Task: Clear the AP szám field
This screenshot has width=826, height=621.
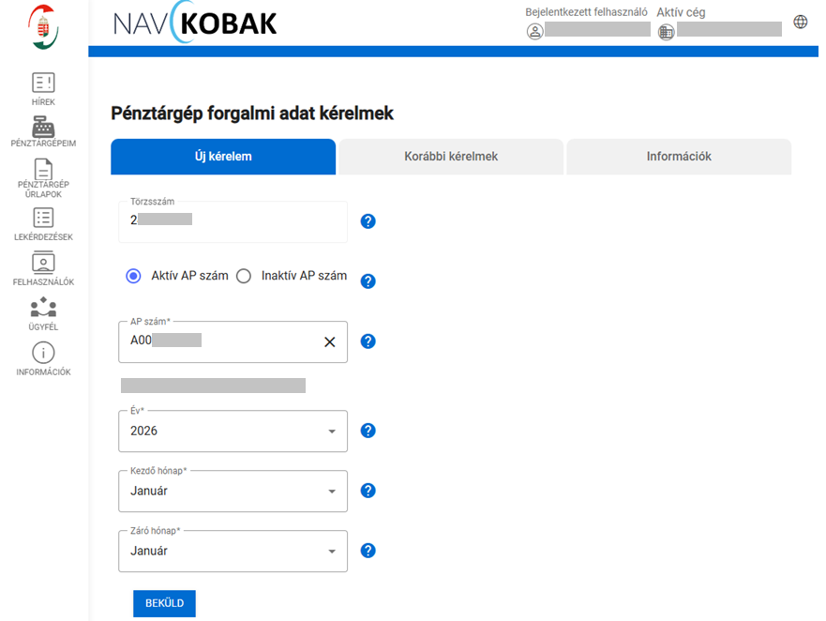Action: tap(329, 342)
